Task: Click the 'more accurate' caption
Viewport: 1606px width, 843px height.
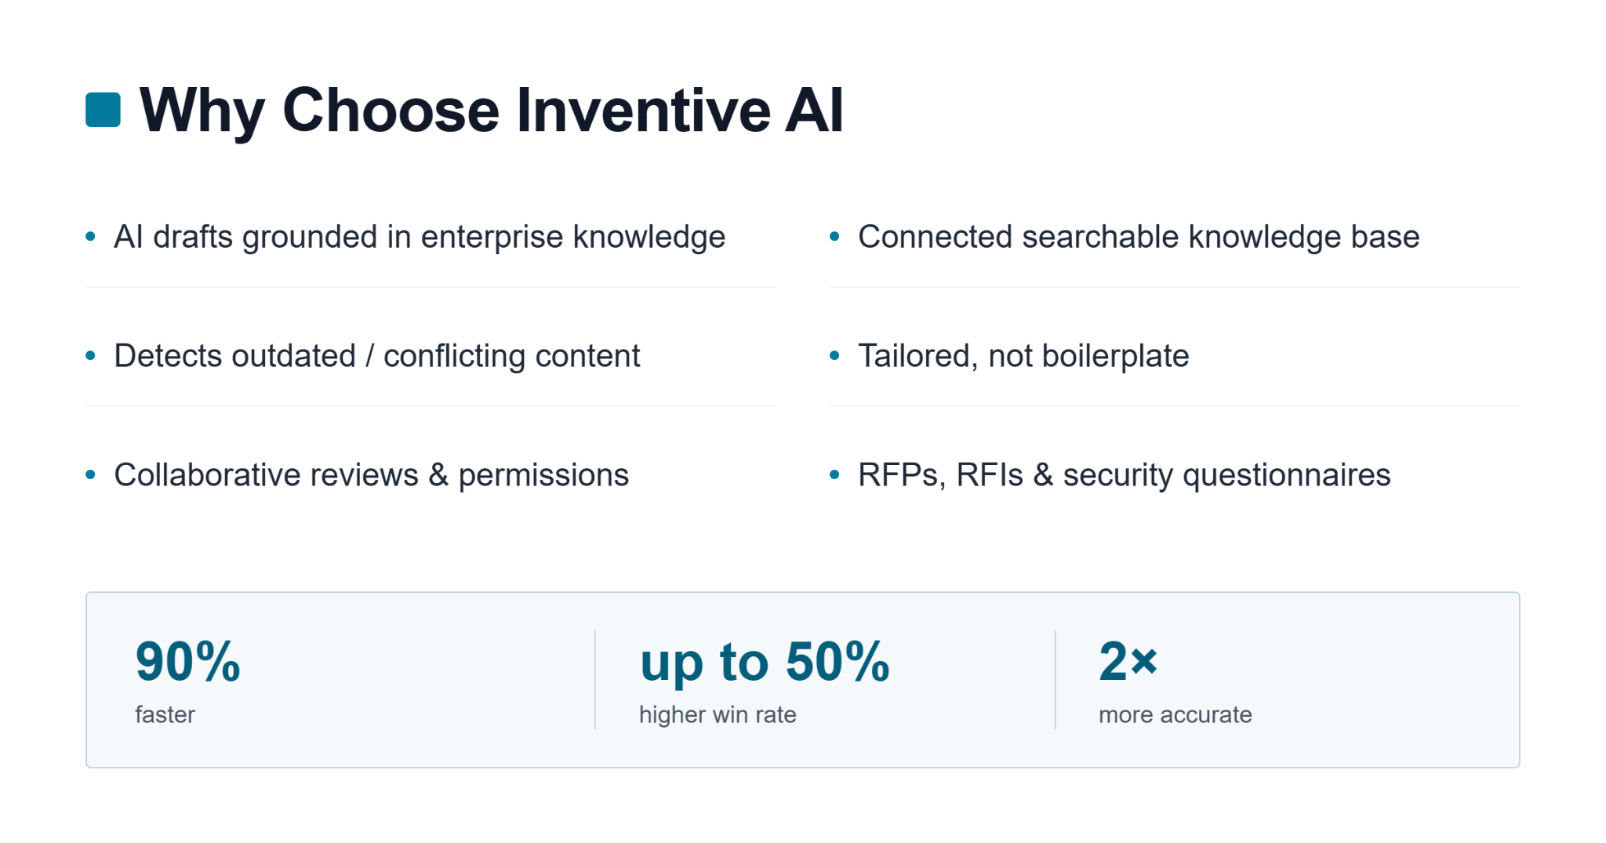Action: click(1175, 714)
